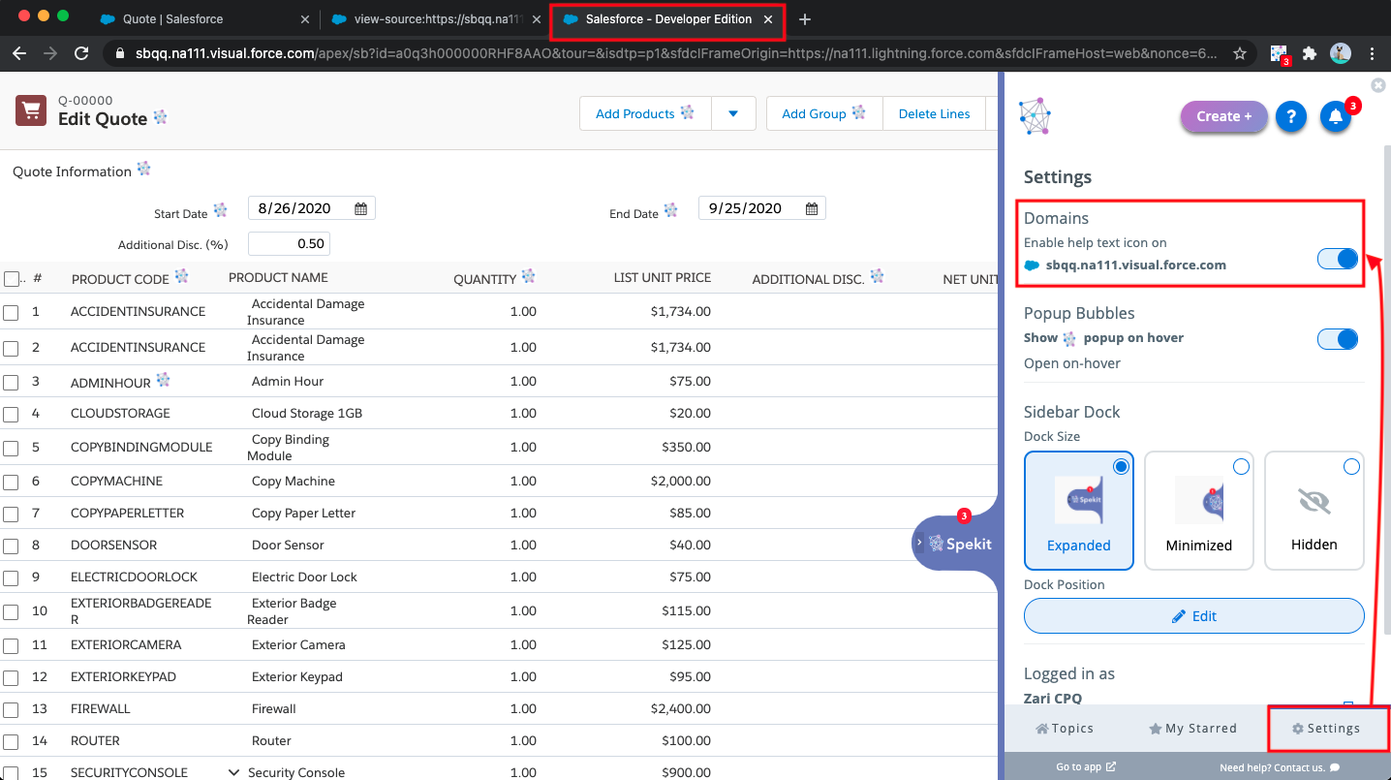The width and height of the screenshot is (1391, 780).
Task: Bookmark this page with the star icon
Action: pyautogui.click(x=1239, y=54)
